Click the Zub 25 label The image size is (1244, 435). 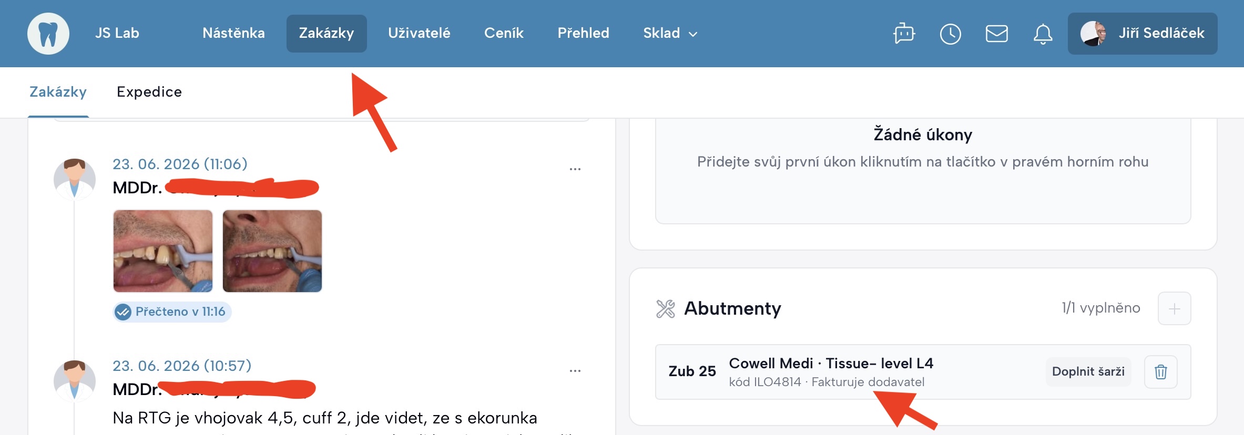tap(692, 371)
